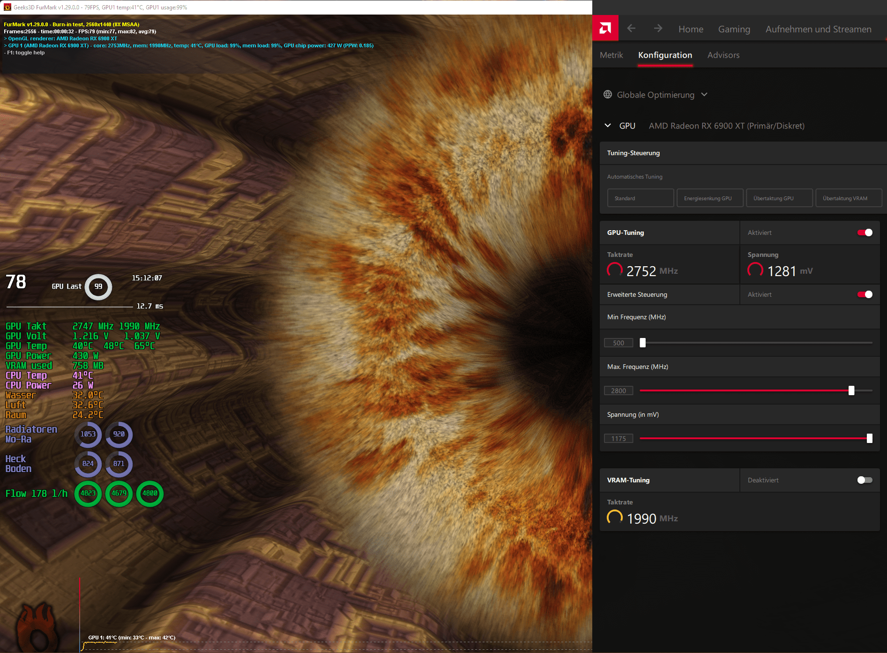This screenshot has height=653, width=887.
Task: Open the Globale Optimierung dropdown
Action: (656, 95)
